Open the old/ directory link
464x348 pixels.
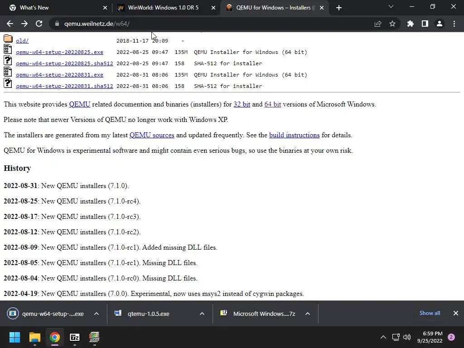[x=22, y=41]
